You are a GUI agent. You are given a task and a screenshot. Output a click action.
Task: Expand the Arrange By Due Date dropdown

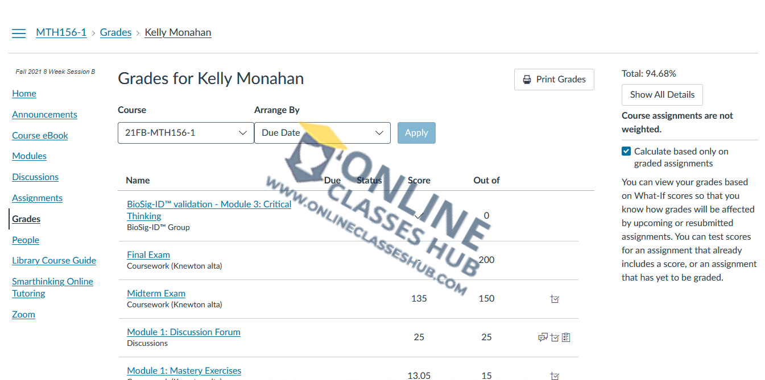[x=322, y=133]
